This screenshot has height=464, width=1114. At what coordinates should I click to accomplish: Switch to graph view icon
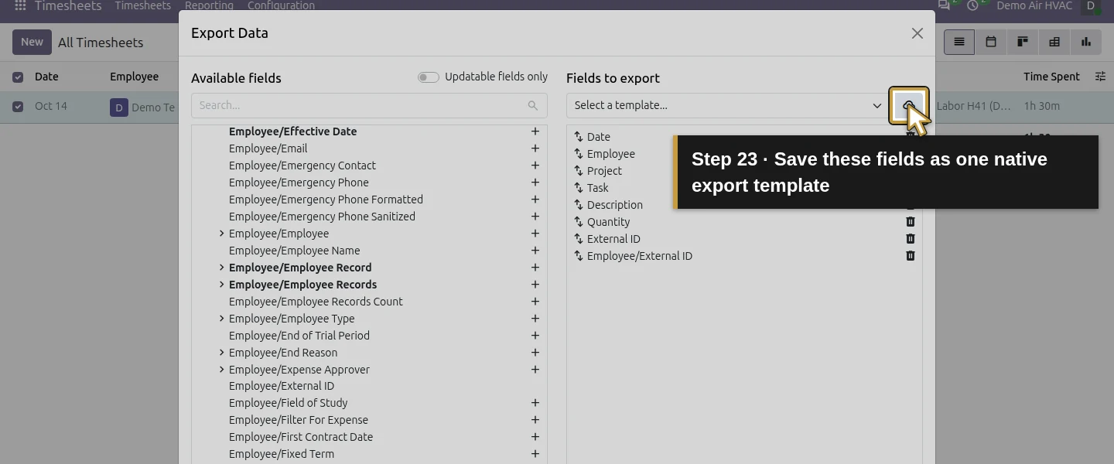(x=1086, y=42)
